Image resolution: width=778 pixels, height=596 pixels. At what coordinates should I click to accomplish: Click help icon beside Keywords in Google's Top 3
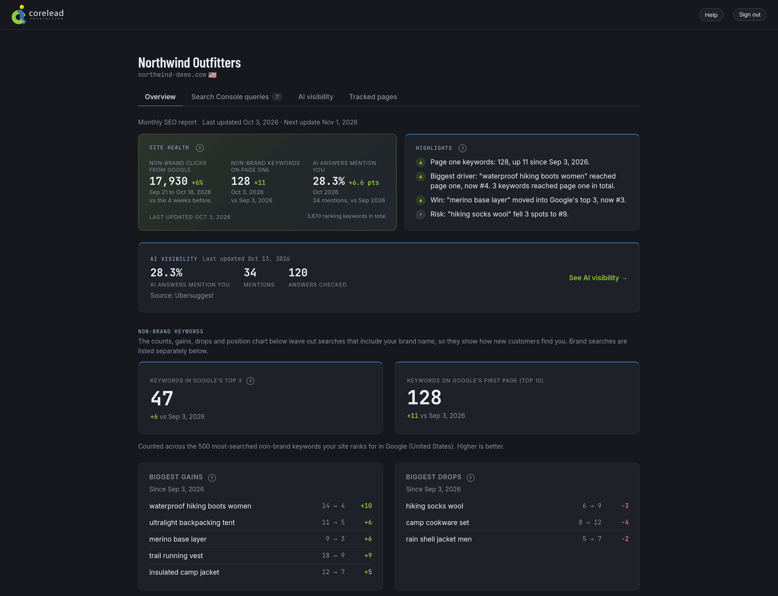250,381
